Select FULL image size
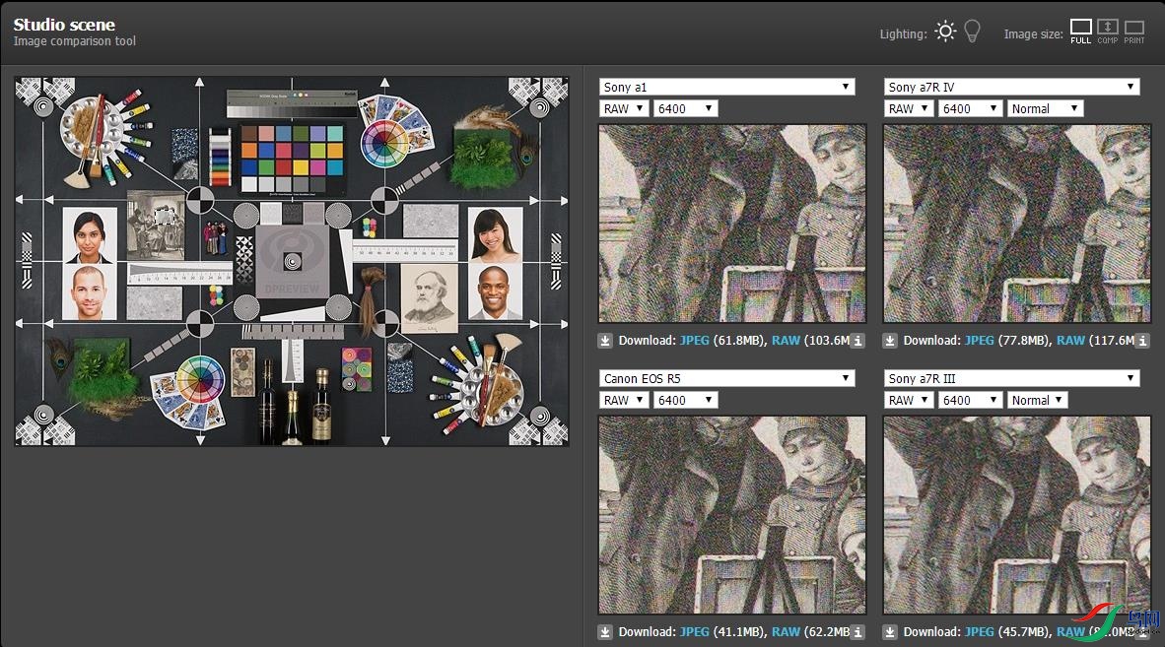Screen dimensions: 1165x647 (x=1081, y=30)
